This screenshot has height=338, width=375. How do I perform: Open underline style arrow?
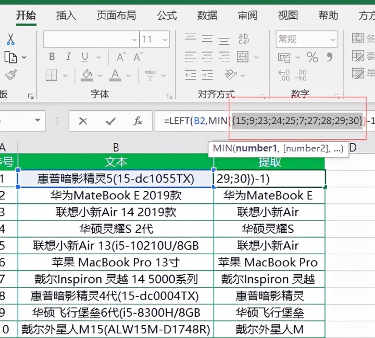point(98,57)
